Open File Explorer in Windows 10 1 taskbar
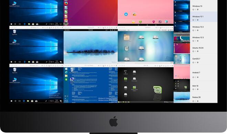The image size is (227, 134). click(x=29, y=62)
